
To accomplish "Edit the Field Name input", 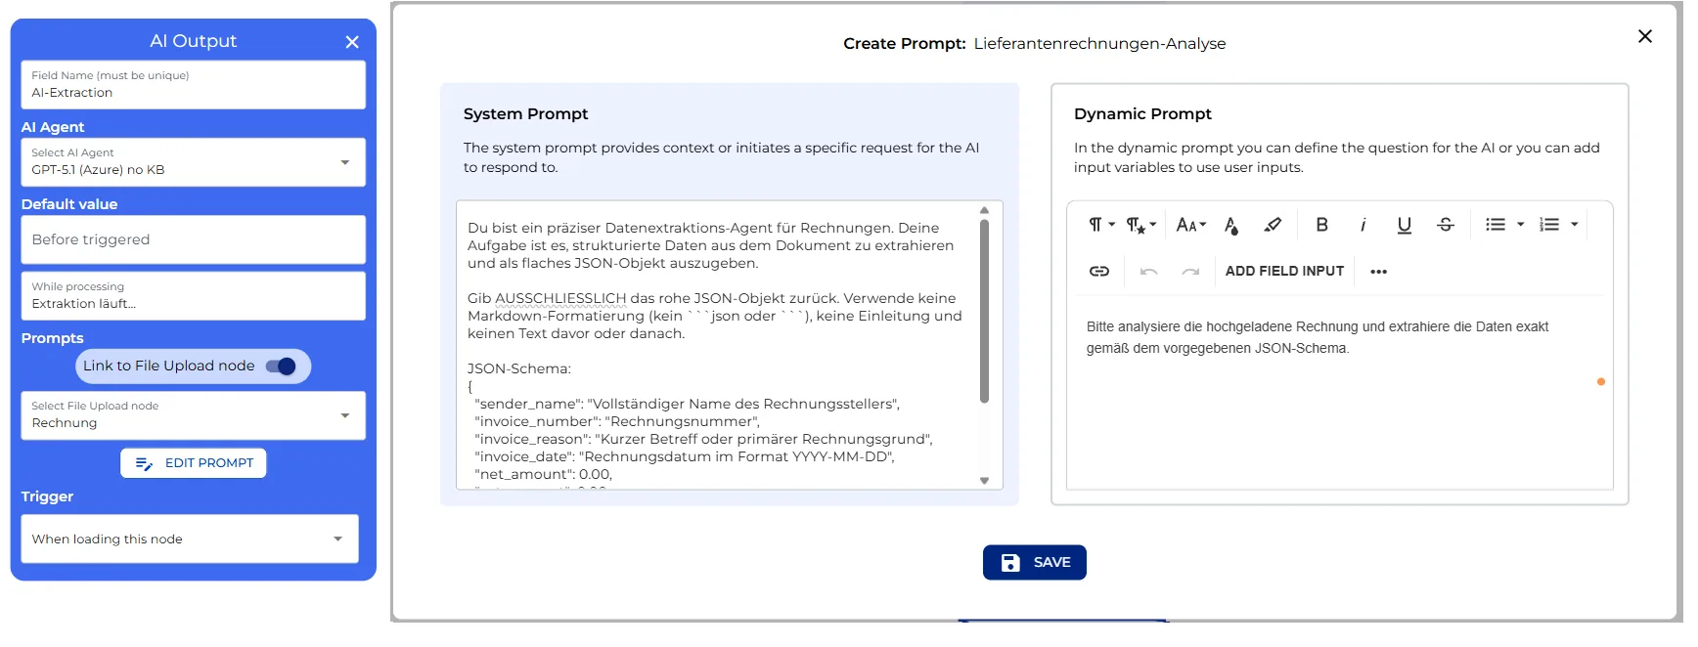I will tap(193, 85).
